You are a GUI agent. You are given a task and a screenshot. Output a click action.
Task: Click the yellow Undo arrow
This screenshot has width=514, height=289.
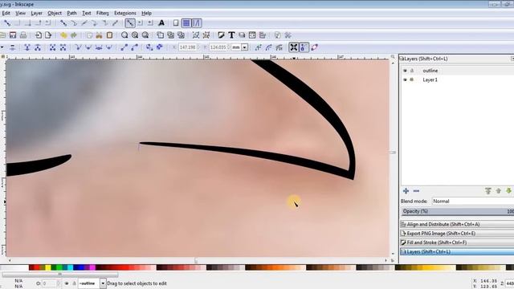(63, 35)
